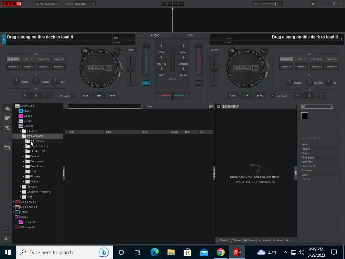Image resolution: width=345 pixels, height=259 pixels.
Task: Click the browser options icon beside file count
Action: pos(211,106)
